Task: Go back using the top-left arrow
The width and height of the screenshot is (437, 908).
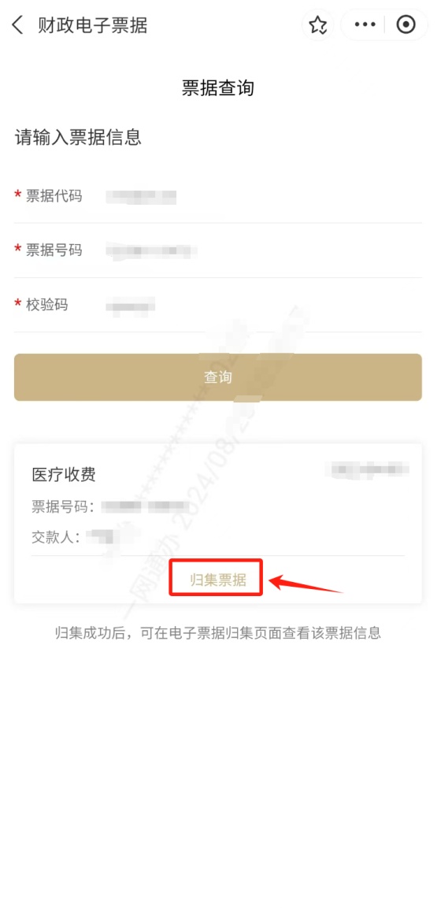Action: (x=18, y=25)
